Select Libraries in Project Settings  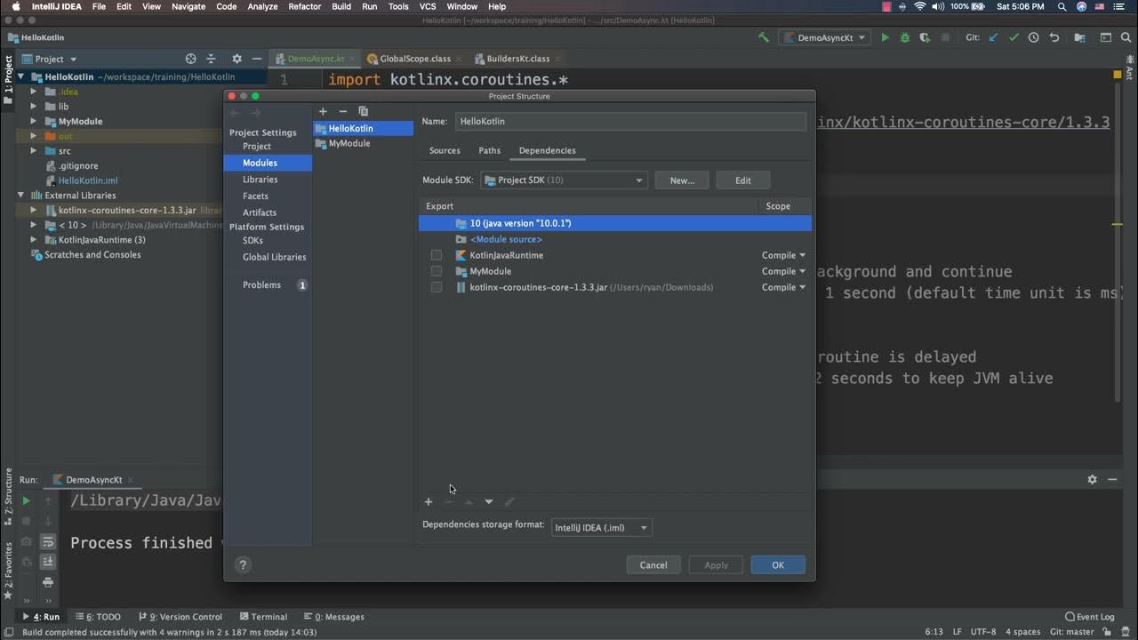coord(260,179)
